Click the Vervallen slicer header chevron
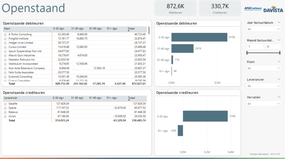Image resolution: width=285 pixels, height=159 pixels. (x=279, y=97)
